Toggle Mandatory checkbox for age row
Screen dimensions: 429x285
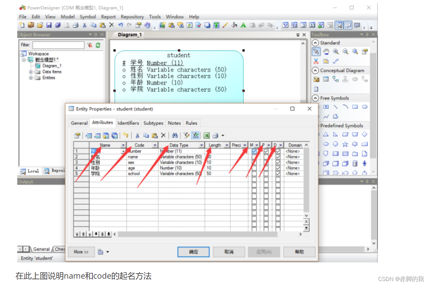click(x=254, y=168)
